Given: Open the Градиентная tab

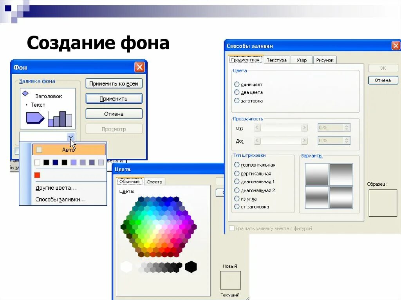Looking at the screenshot, I should pyautogui.click(x=245, y=60).
